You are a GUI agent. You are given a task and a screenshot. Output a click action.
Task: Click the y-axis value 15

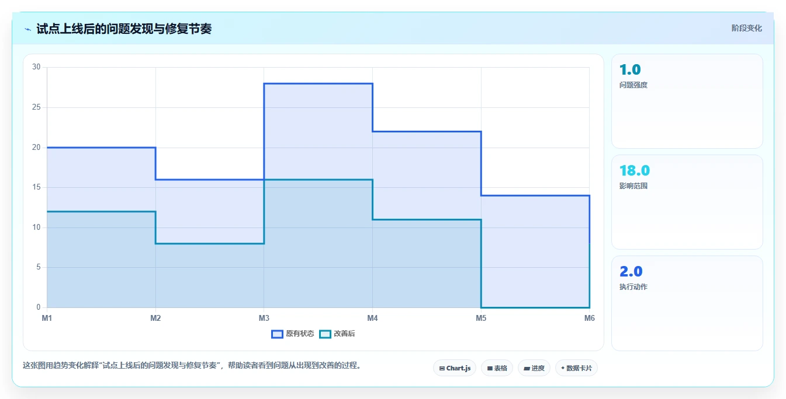point(36,187)
